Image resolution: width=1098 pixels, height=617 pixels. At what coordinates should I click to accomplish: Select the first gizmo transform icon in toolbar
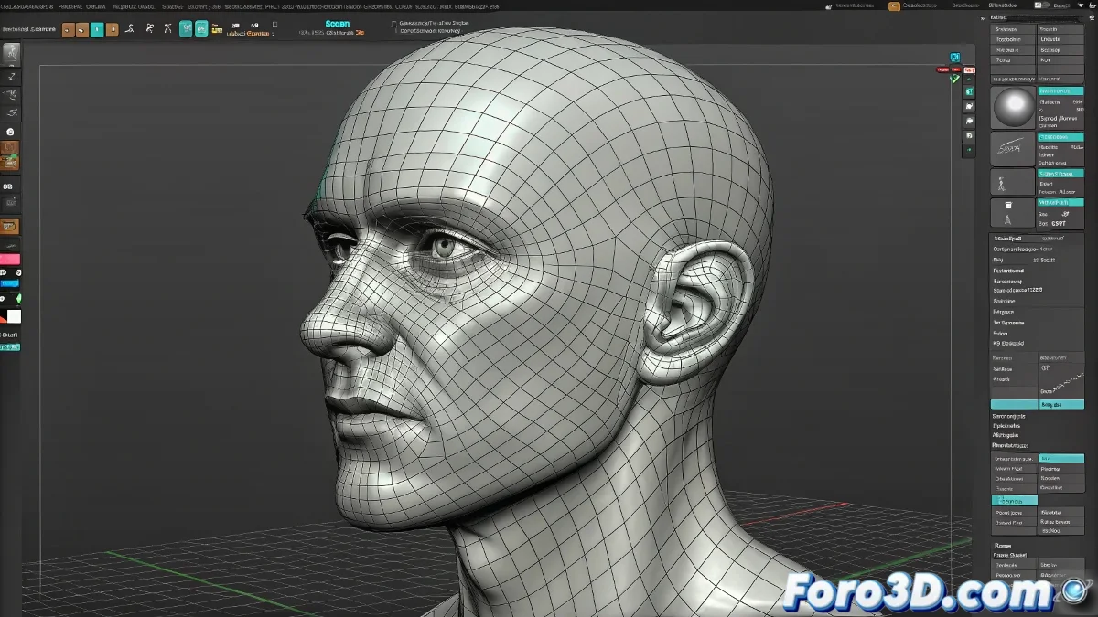pos(130,29)
